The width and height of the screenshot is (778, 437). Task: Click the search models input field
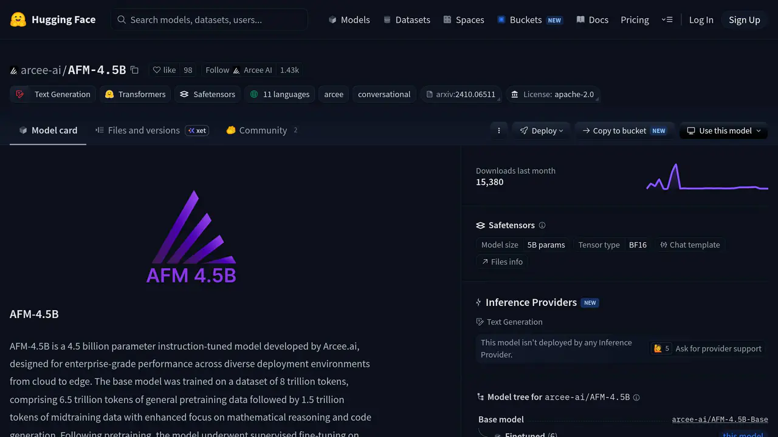(x=209, y=19)
